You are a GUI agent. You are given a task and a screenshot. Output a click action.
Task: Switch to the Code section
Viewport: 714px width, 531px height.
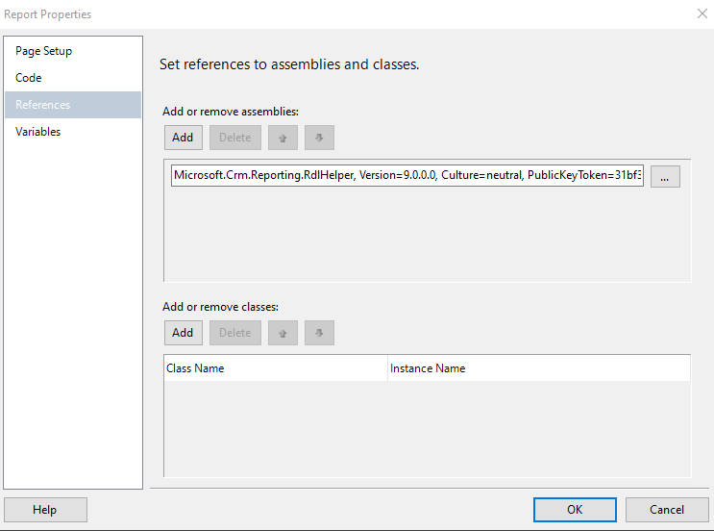point(29,78)
